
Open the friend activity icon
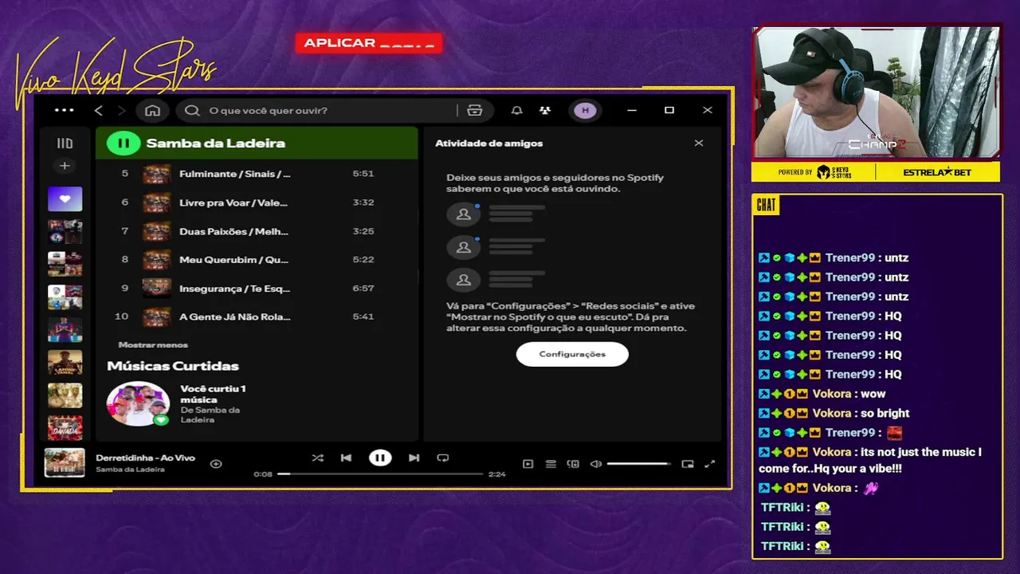pos(544,110)
